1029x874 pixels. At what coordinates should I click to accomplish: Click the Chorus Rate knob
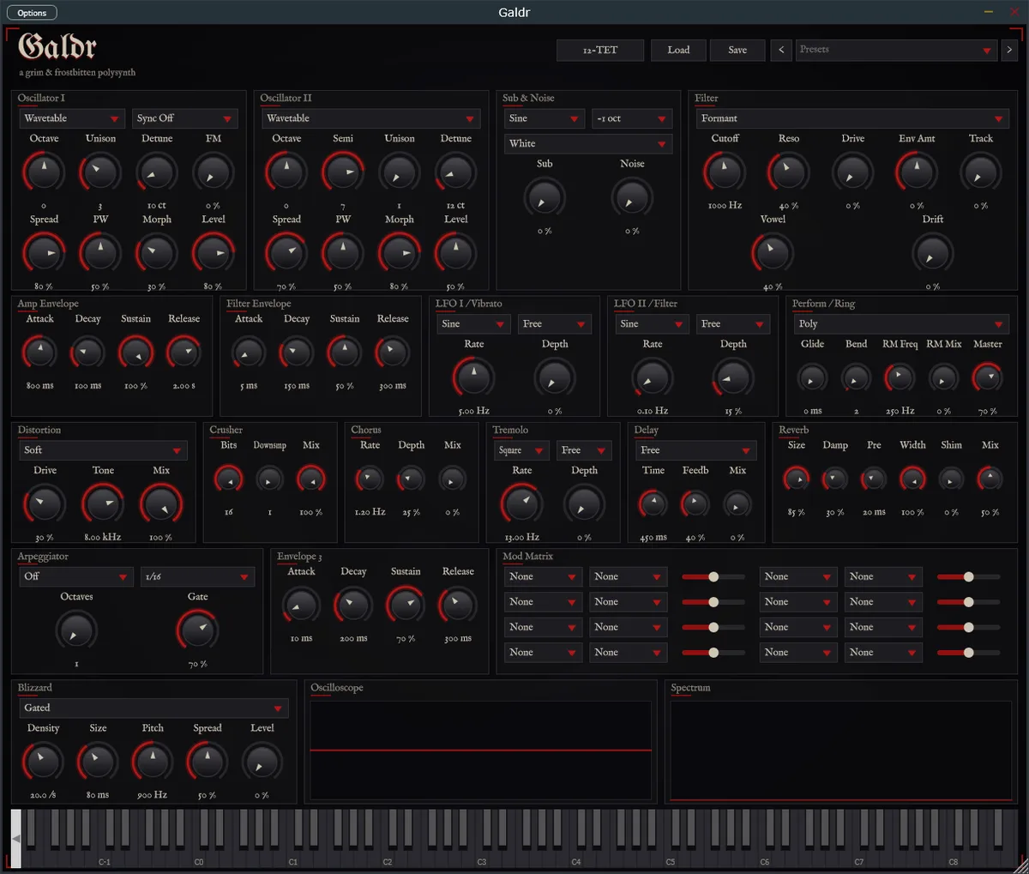[370, 479]
